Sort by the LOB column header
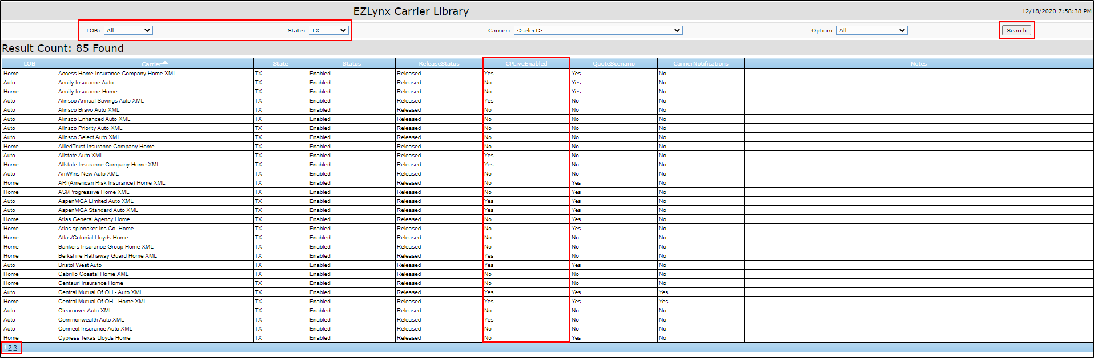This screenshot has width=1094, height=358. tap(29, 64)
